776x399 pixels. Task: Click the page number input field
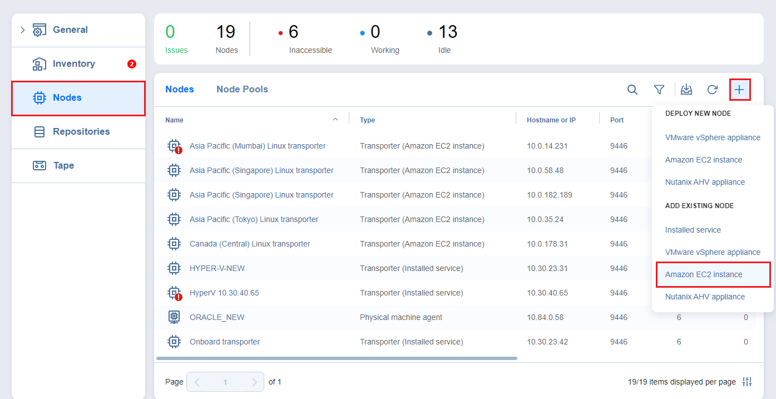tap(225, 382)
